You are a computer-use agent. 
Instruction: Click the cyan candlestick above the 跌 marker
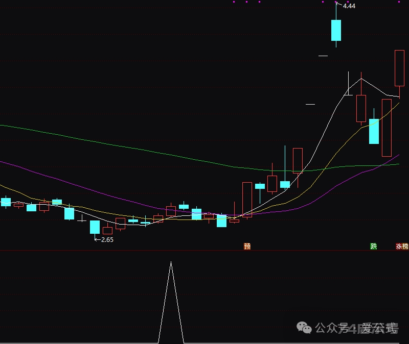(374, 131)
